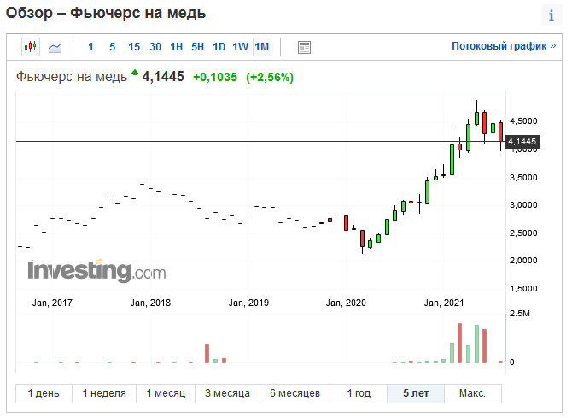The width and height of the screenshot is (572, 418).
Task: Choose the 1M interval
Action: point(262,47)
